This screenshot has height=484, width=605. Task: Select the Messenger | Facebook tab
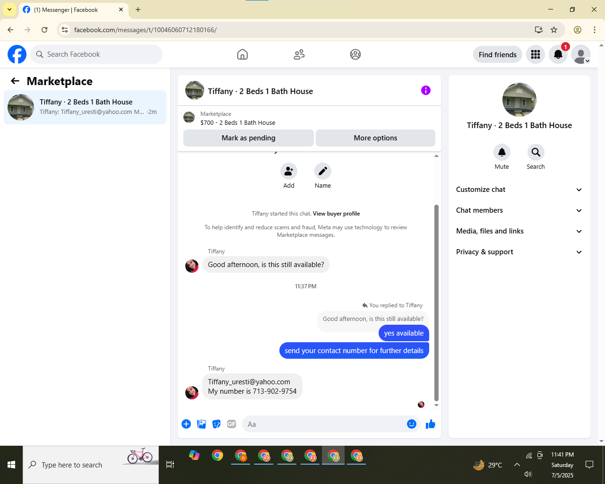click(73, 10)
